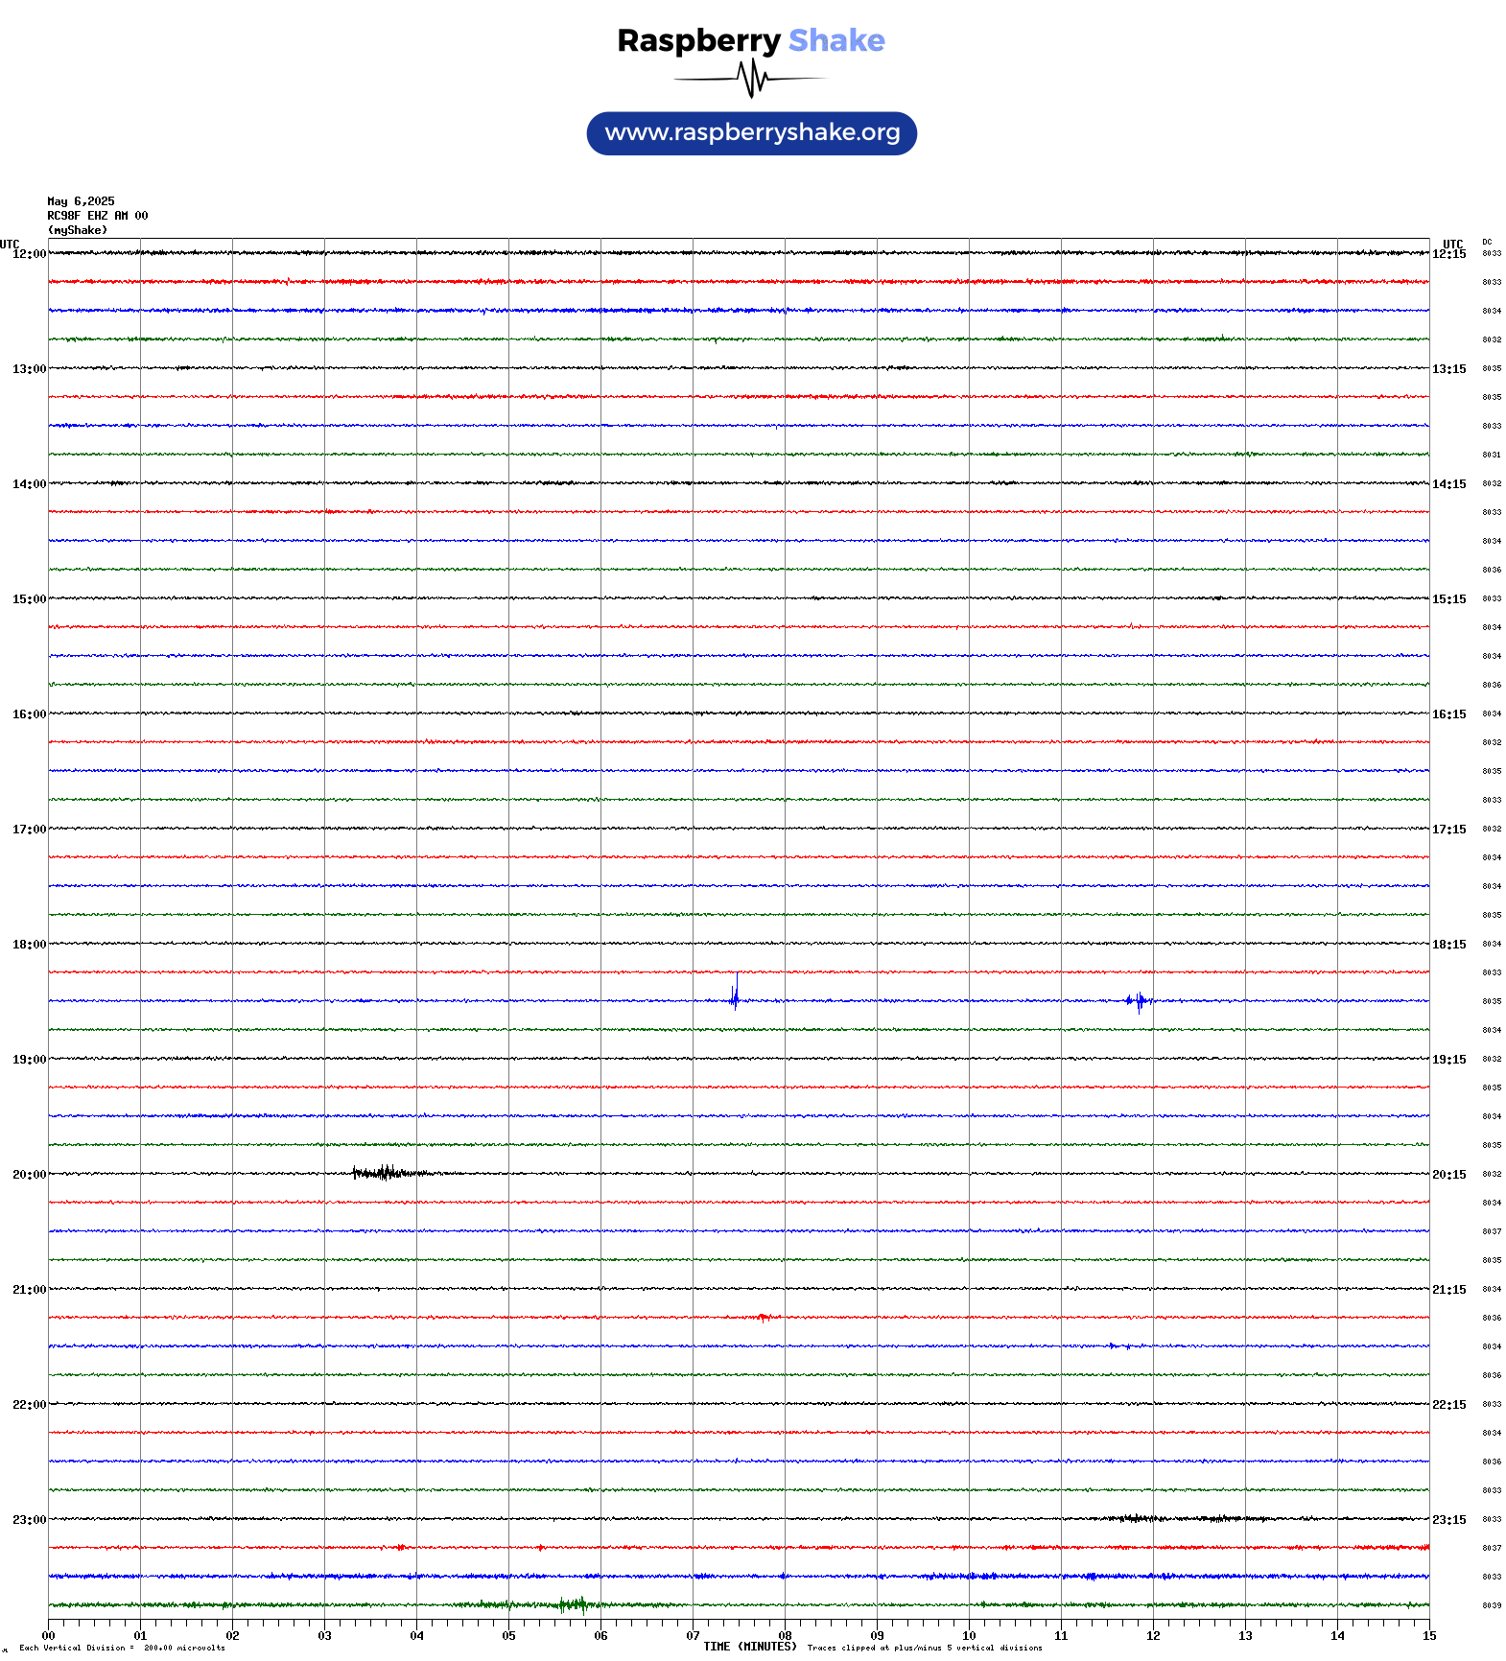Click the 20:15 label on right axis
Viewport: 1506px width, 1661px height.
coord(1448,1175)
